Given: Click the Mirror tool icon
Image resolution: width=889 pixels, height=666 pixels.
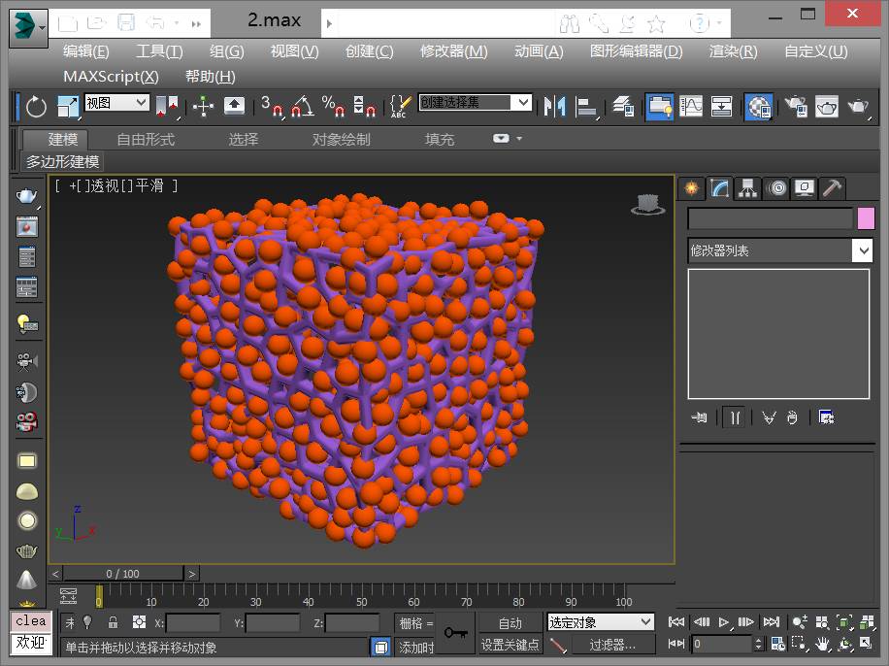Looking at the screenshot, I should tap(554, 106).
